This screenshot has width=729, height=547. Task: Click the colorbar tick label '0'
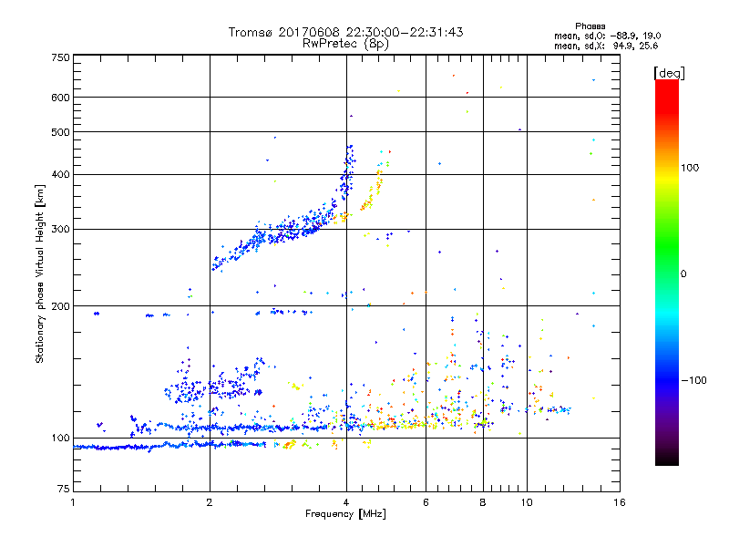(x=683, y=274)
